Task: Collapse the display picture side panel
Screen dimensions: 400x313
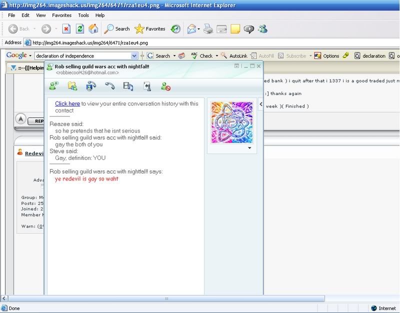Action: click(x=261, y=104)
